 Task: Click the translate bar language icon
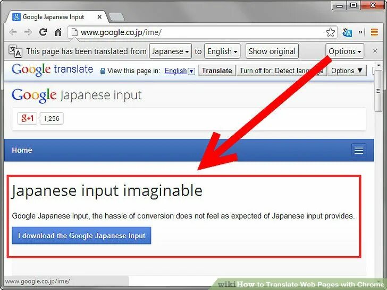15,51
